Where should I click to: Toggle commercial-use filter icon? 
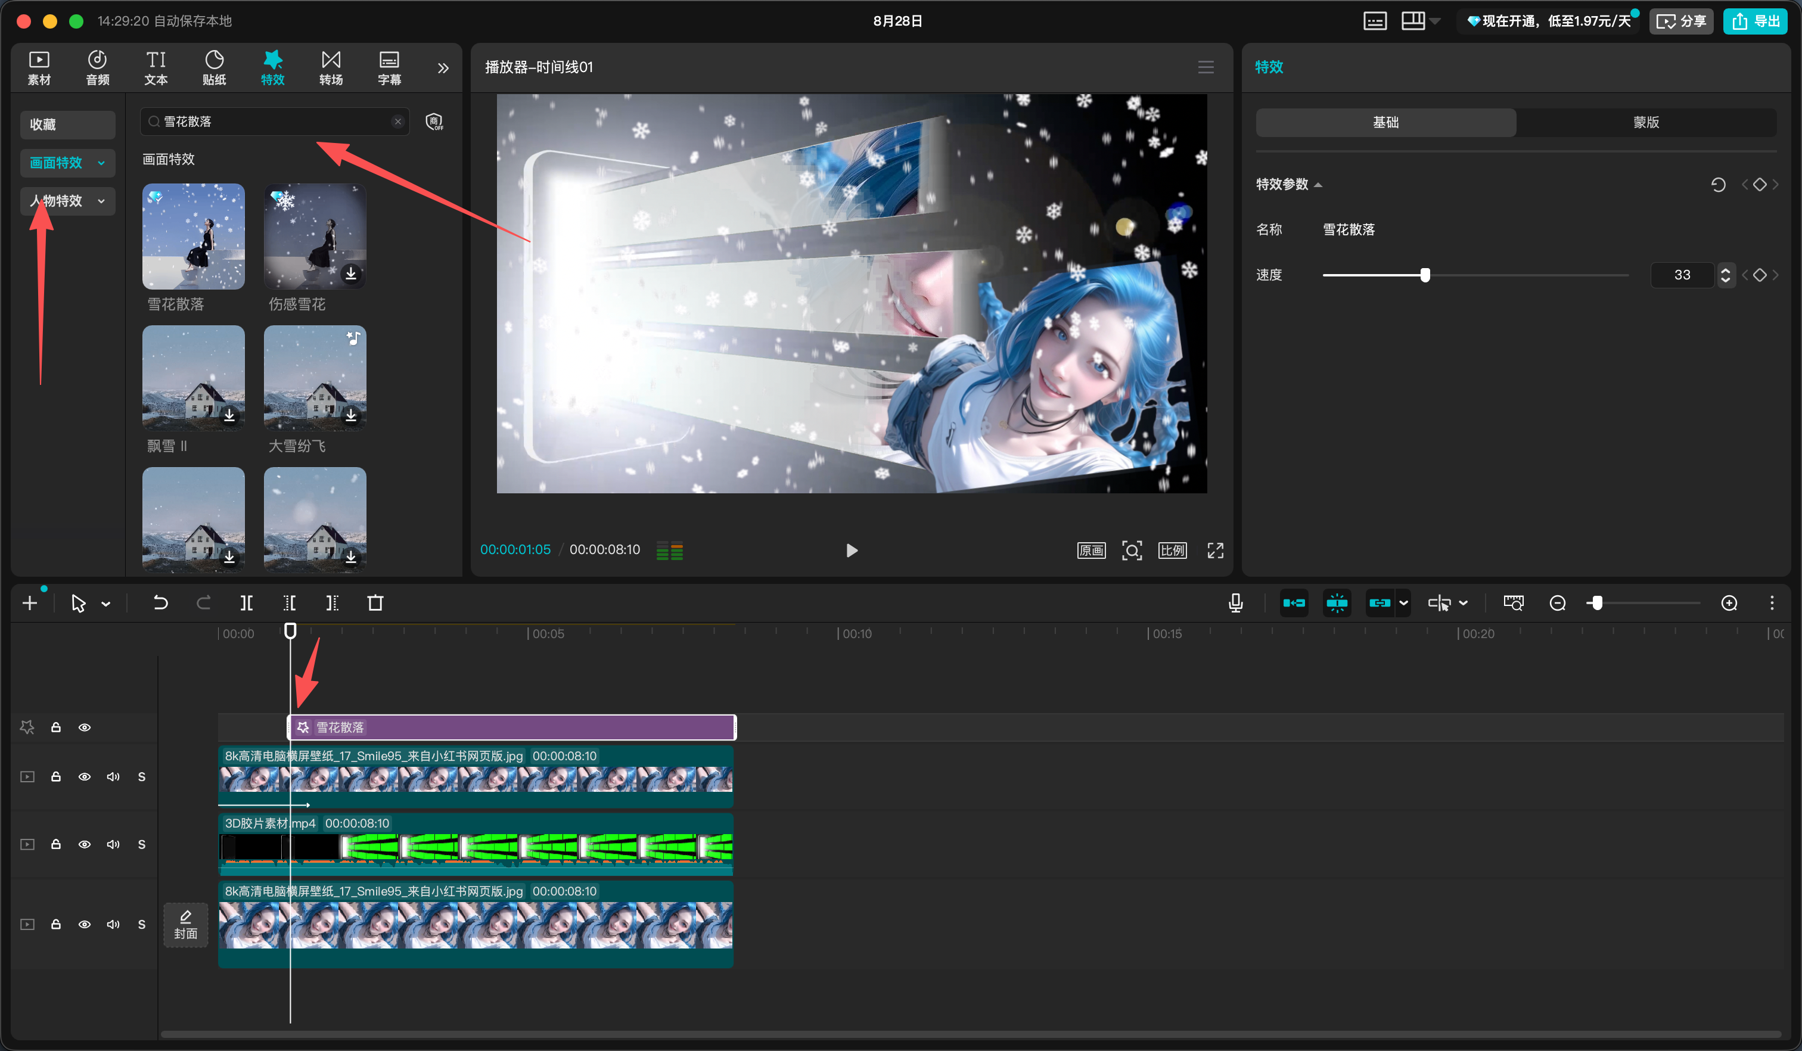pos(434,122)
